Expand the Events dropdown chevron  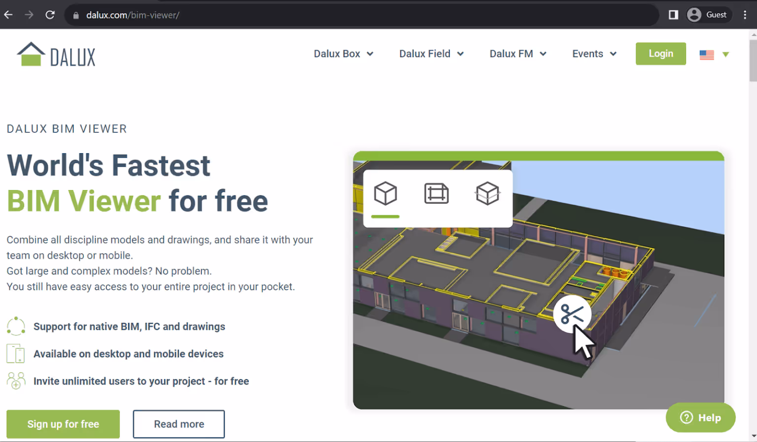(x=614, y=54)
